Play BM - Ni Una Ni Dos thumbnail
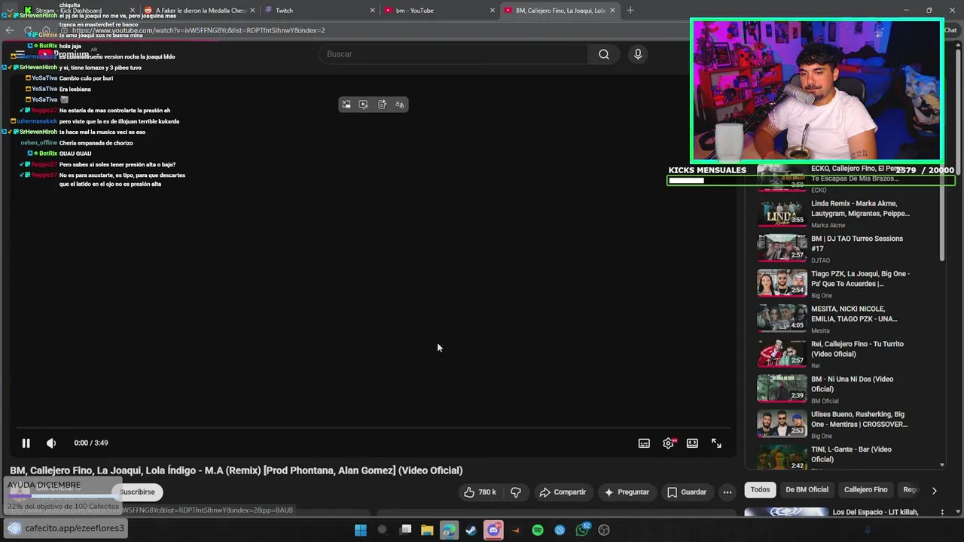Viewport: 964px width, 542px height. [782, 389]
